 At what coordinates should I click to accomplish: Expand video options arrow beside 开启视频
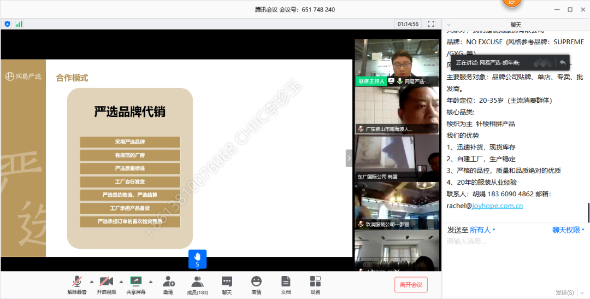click(121, 282)
